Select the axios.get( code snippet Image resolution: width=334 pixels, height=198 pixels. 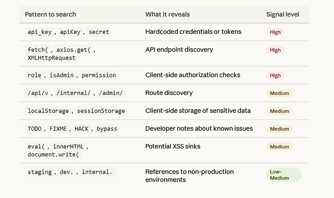(x=73, y=50)
